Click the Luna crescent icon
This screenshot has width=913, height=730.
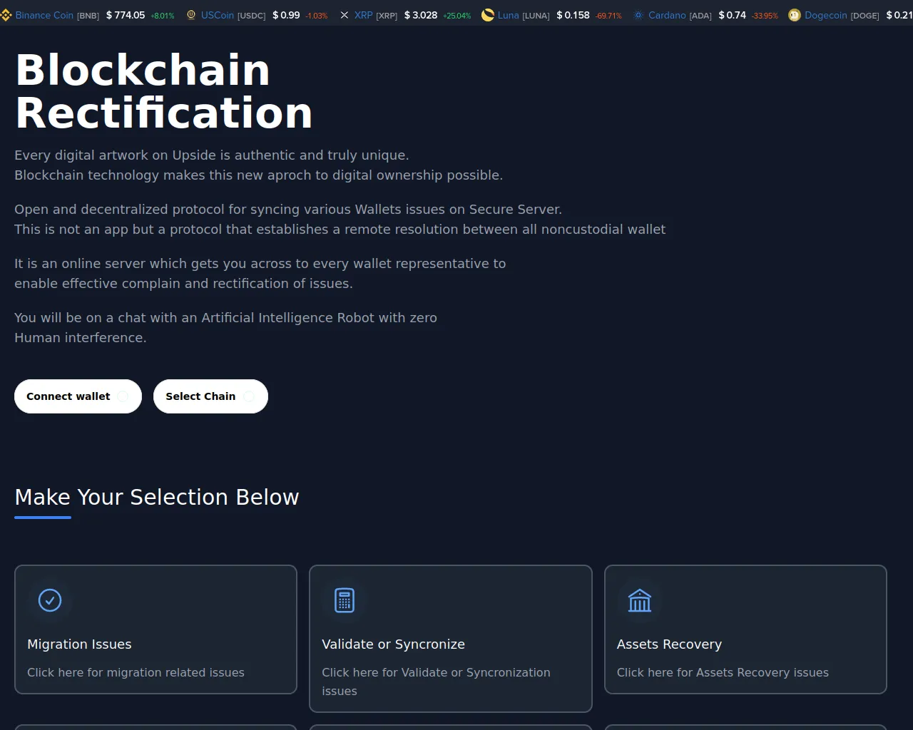(x=488, y=15)
